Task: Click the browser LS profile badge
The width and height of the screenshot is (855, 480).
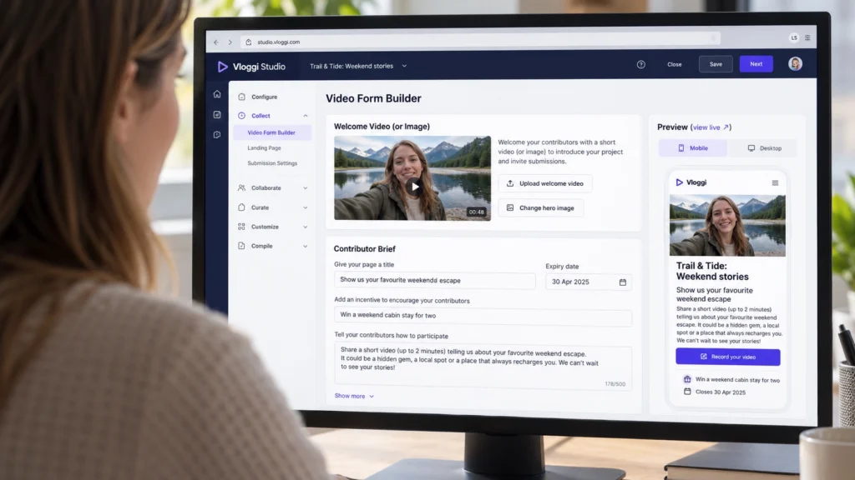Action: tap(794, 37)
